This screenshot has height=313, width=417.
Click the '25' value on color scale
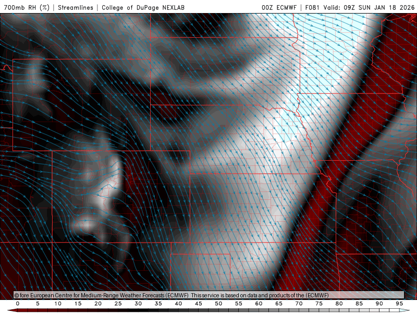tap(118, 304)
